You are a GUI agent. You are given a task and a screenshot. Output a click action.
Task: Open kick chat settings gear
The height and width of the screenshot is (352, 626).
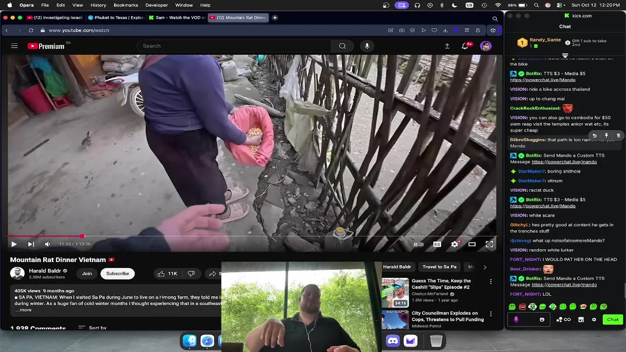click(x=594, y=320)
